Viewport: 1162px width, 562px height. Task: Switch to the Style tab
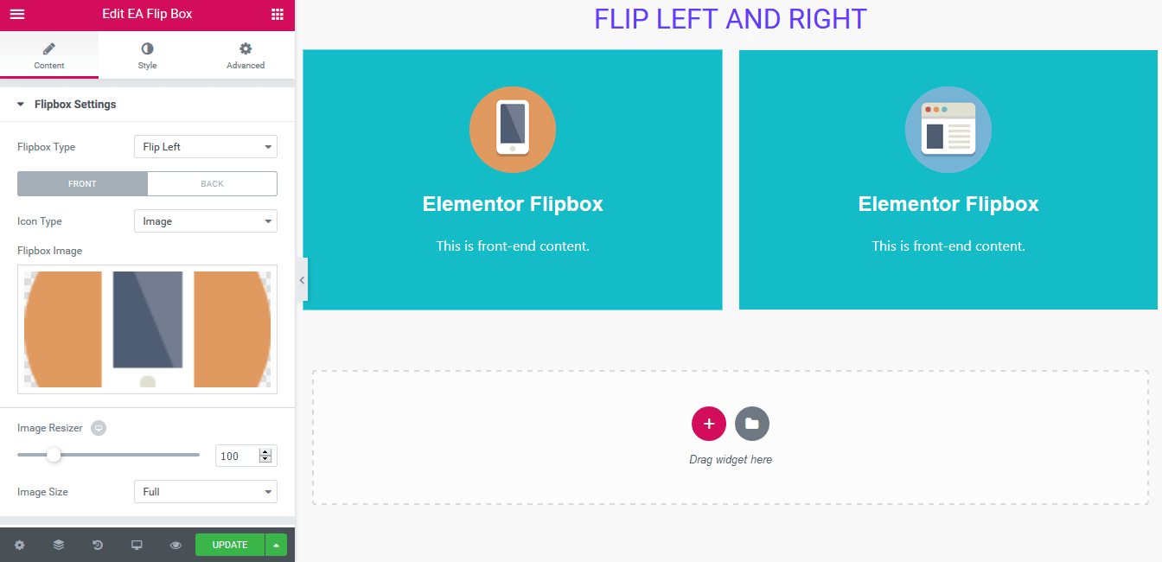147,54
